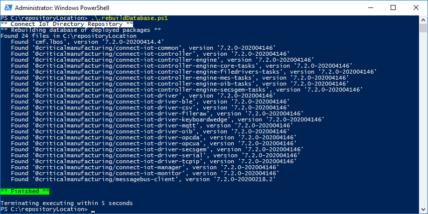
Task: Click the scrollbar down arrow
Action: click(424, 210)
